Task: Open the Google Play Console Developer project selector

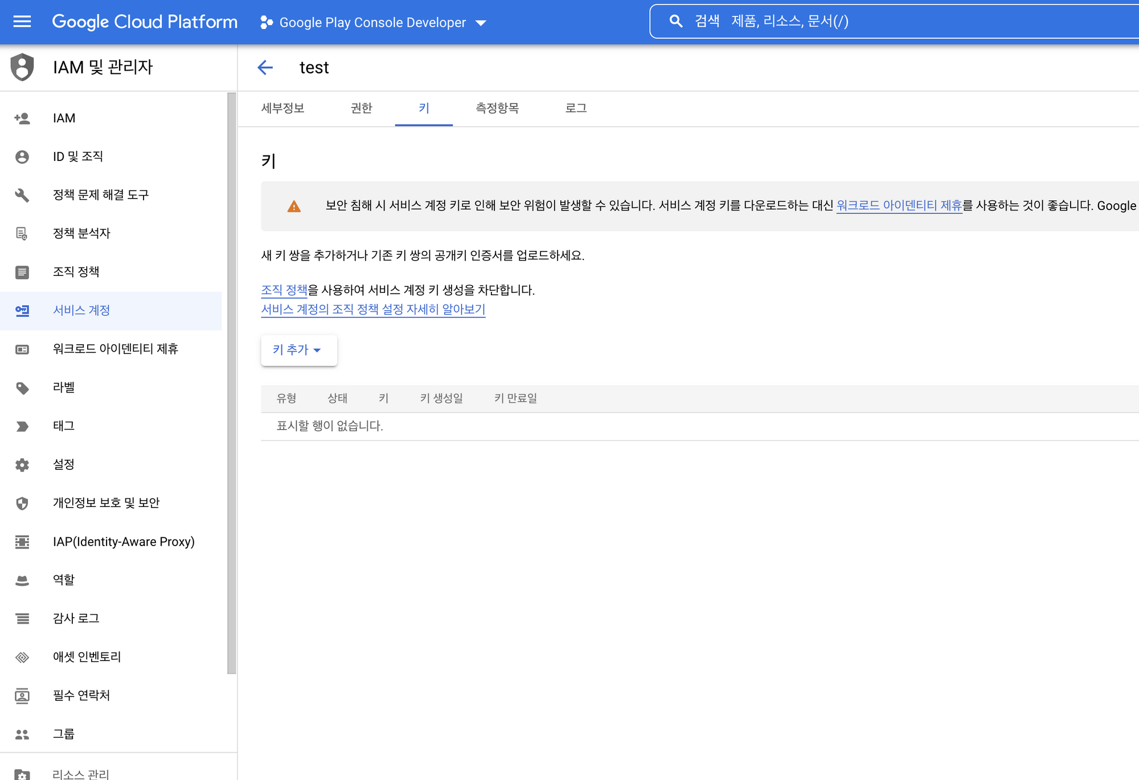Action: [373, 23]
